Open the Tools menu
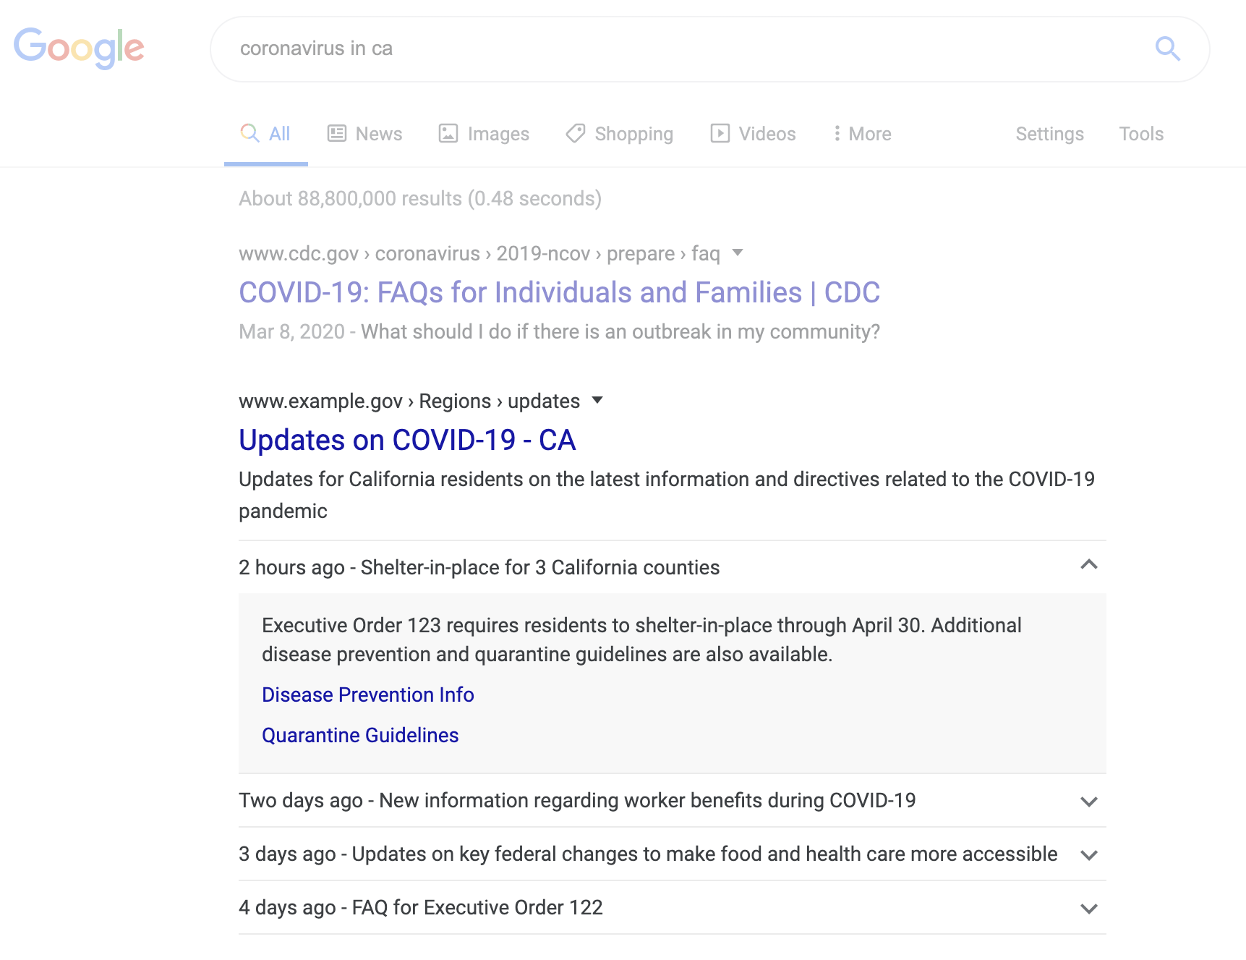Viewport: 1246px width, 960px height. click(x=1140, y=133)
